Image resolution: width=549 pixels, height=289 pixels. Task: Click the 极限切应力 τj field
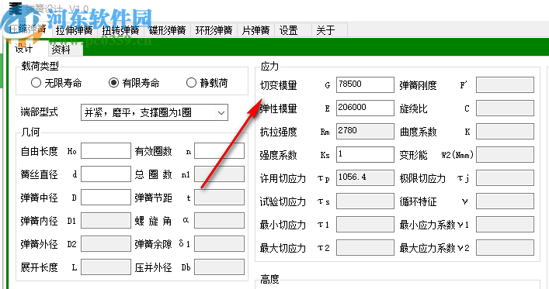(505, 178)
